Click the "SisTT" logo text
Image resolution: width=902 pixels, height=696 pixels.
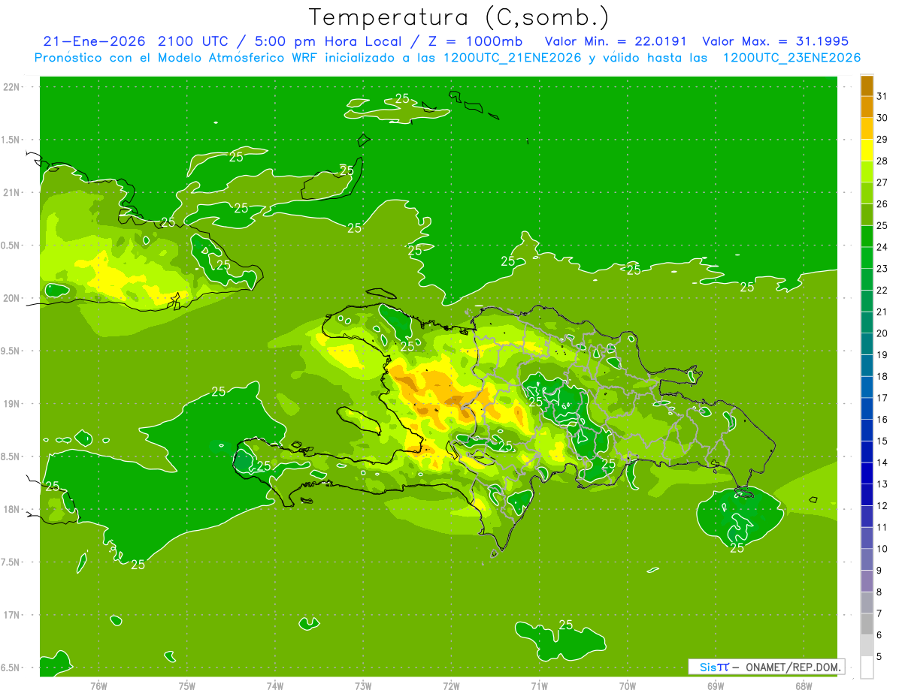(x=714, y=667)
